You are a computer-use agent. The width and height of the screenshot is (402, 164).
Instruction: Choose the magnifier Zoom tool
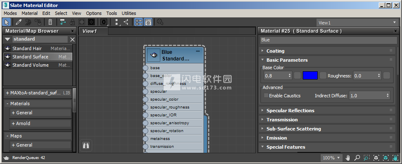click(357, 158)
